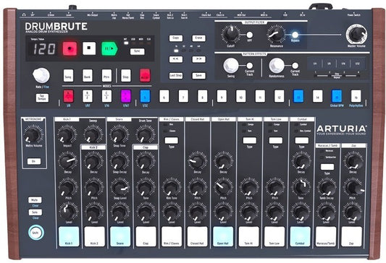Click the Copy button

(176, 38)
